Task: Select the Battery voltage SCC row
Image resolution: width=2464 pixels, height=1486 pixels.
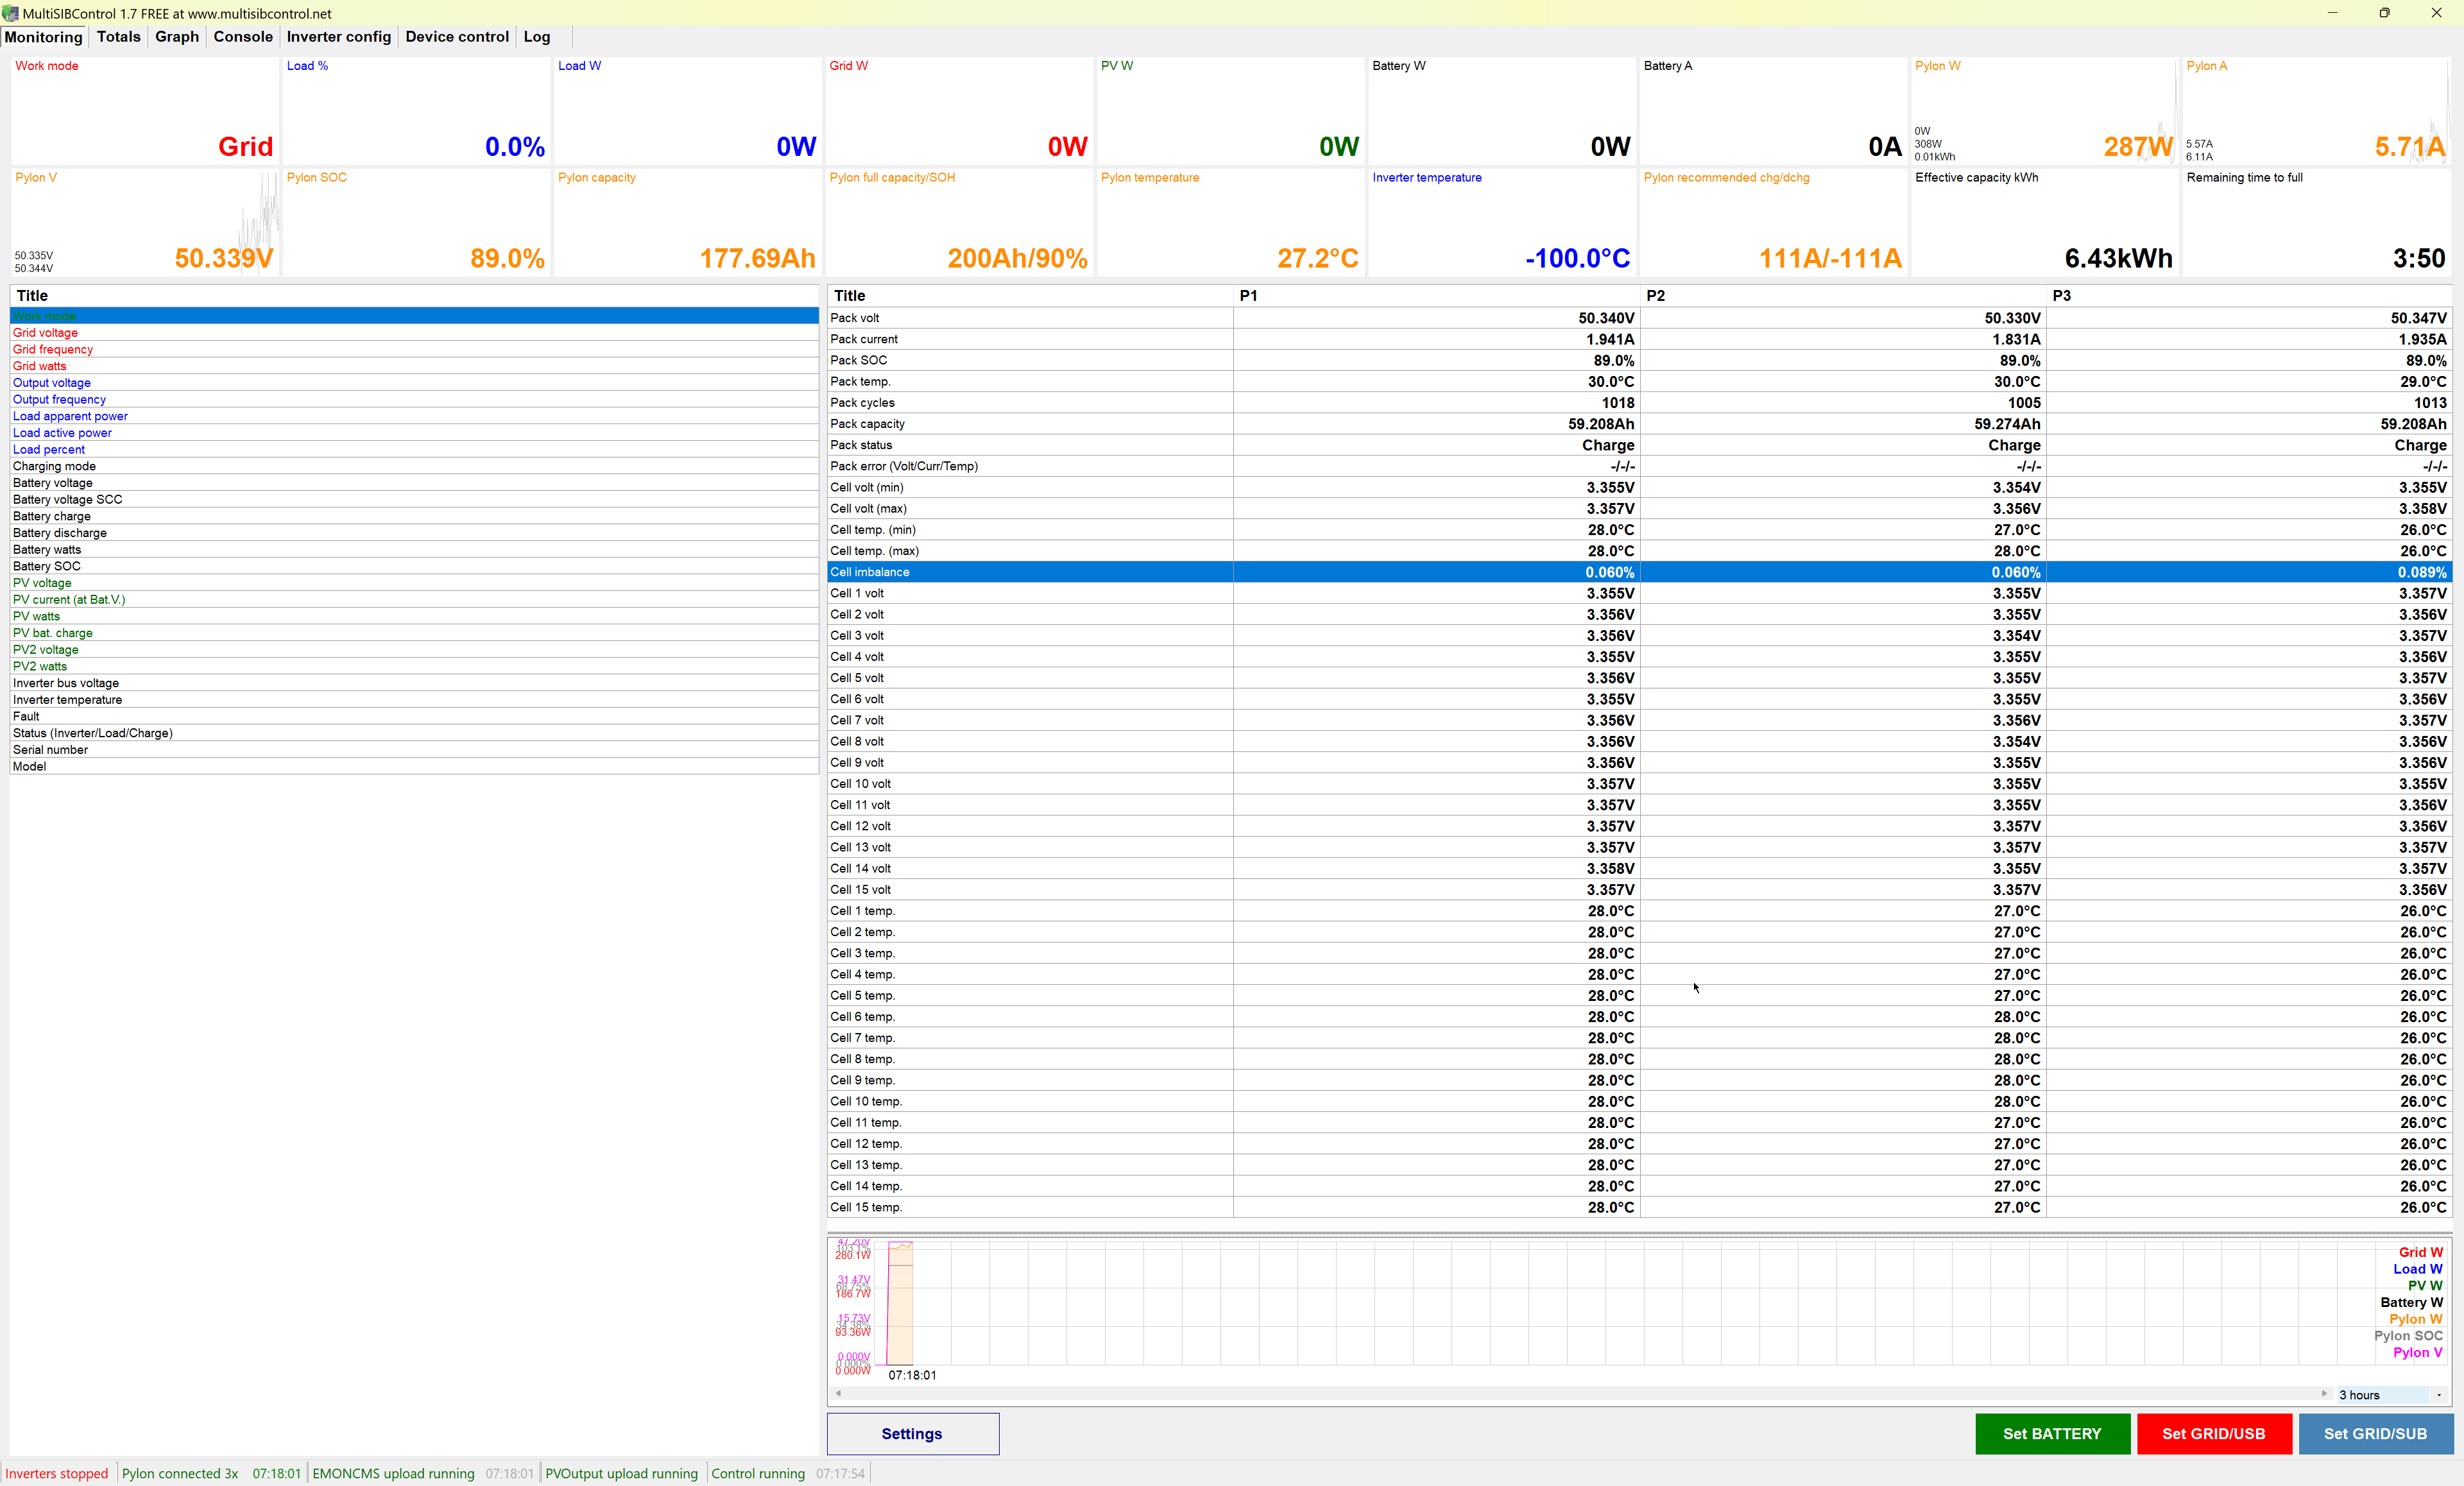Action: tap(414, 500)
